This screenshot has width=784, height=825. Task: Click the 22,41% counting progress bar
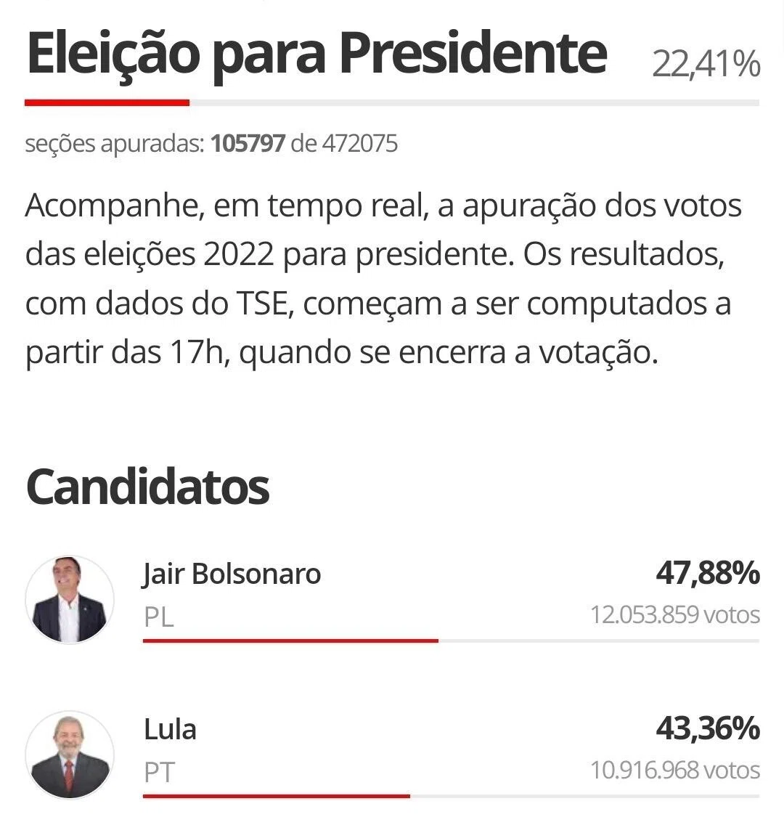coord(392,102)
